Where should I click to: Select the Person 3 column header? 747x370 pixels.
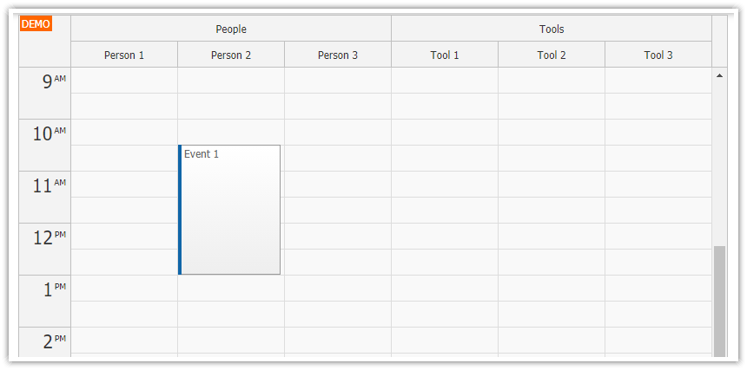coord(338,55)
